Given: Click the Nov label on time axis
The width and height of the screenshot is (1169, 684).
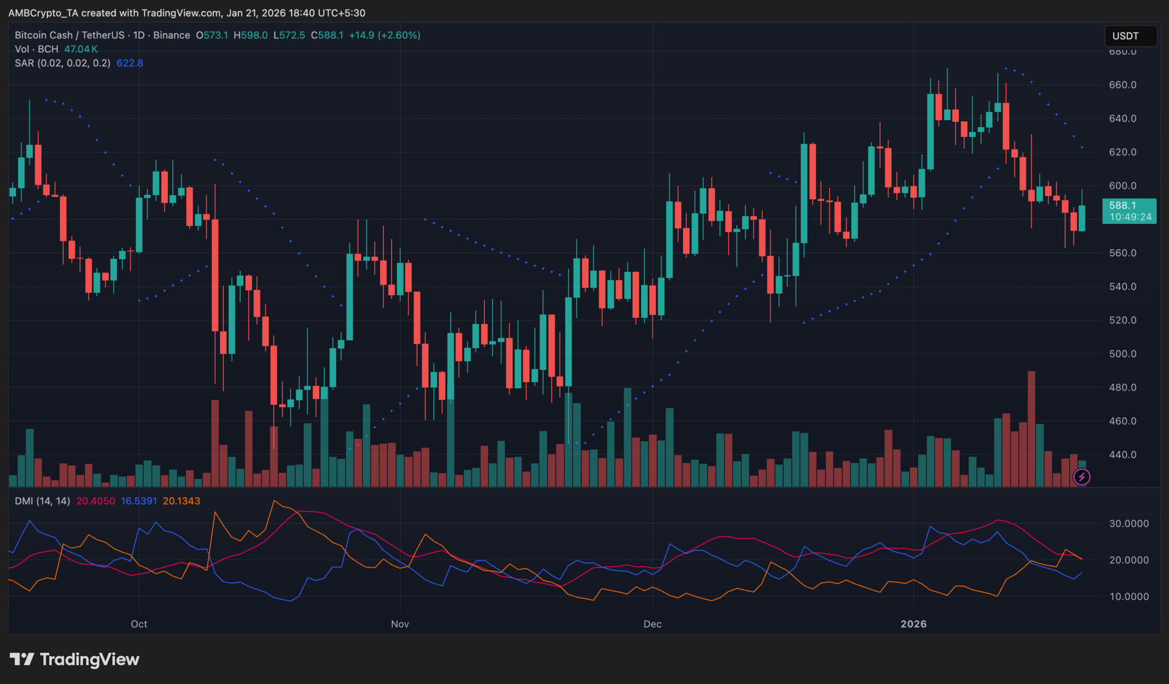Looking at the screenshot, I should 400,624.
